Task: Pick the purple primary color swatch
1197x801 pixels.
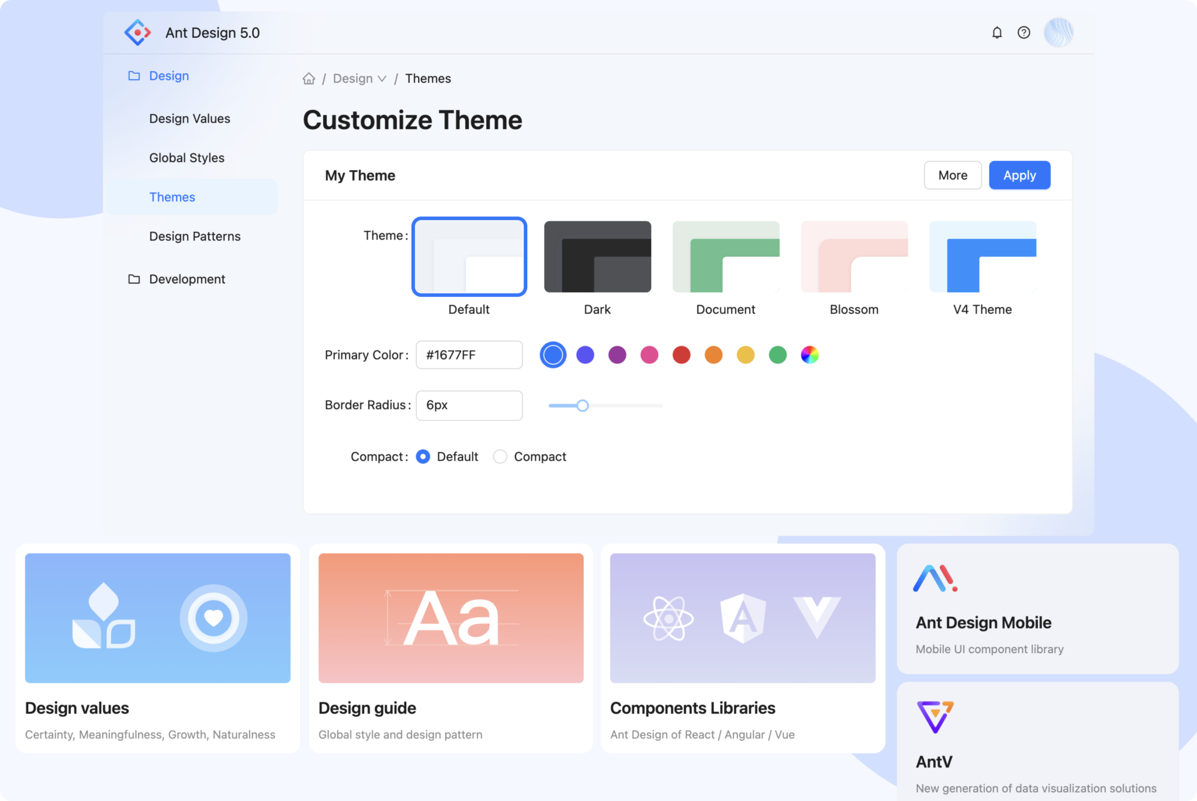Action: pos(617,355)
